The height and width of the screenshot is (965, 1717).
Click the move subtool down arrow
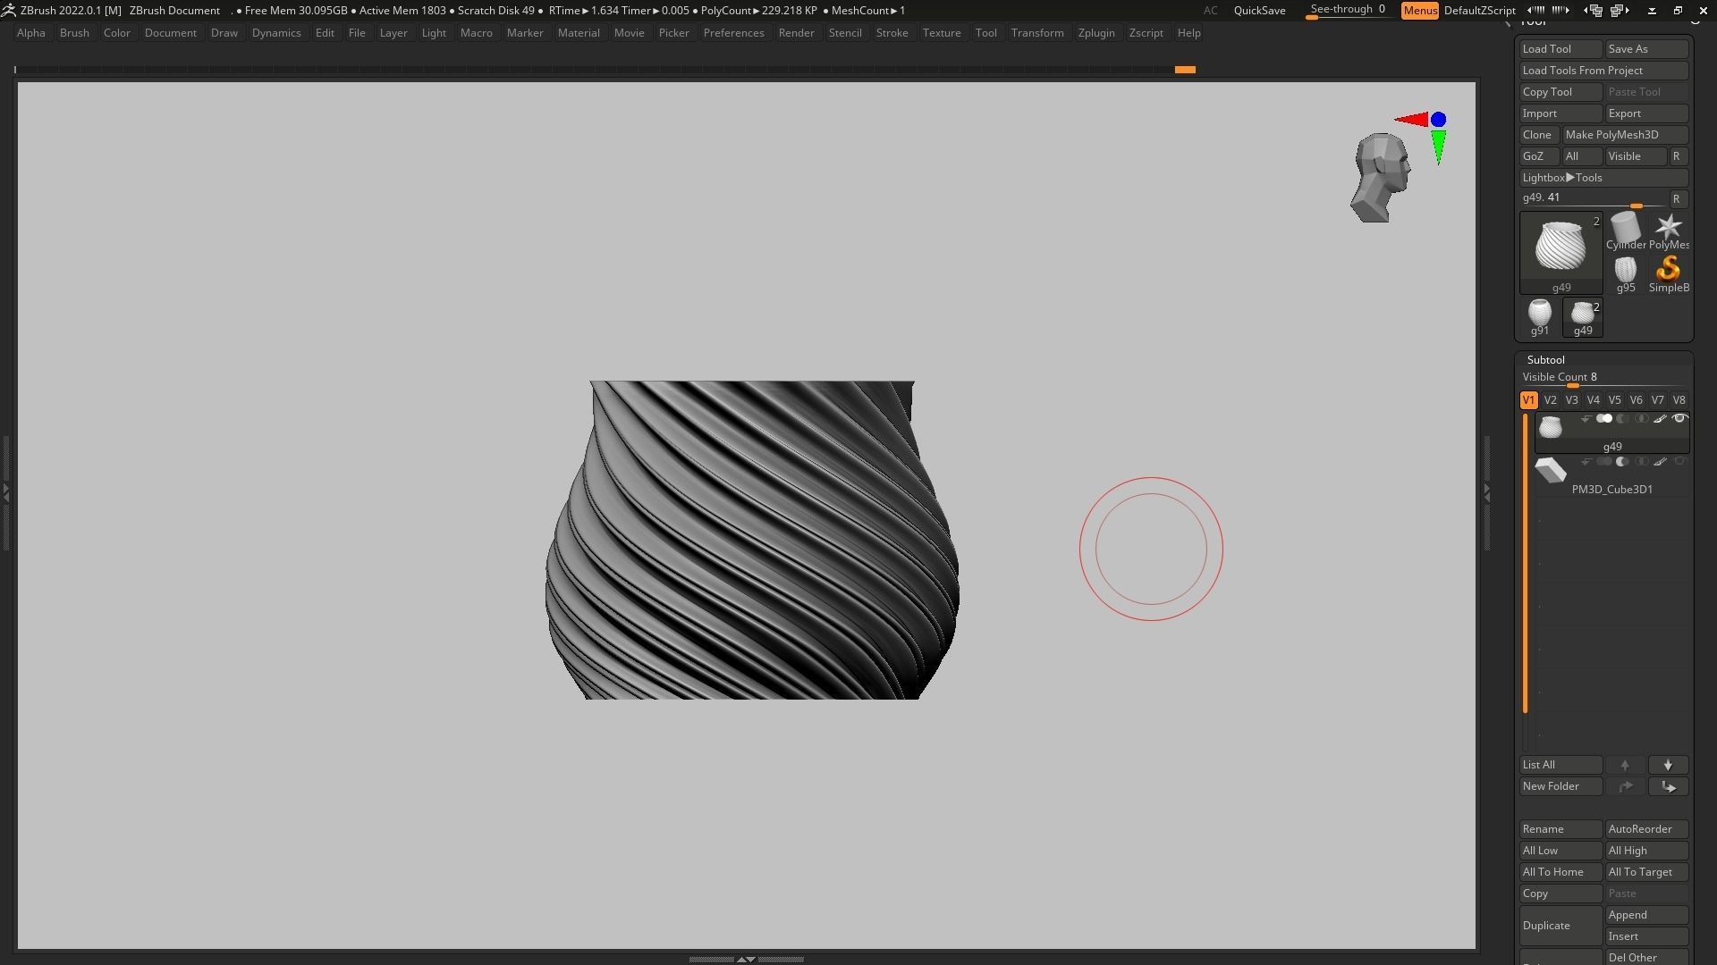(1668, 766)
